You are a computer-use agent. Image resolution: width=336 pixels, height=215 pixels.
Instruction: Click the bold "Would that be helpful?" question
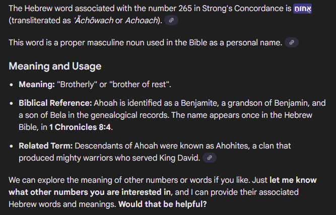point(162,205)
